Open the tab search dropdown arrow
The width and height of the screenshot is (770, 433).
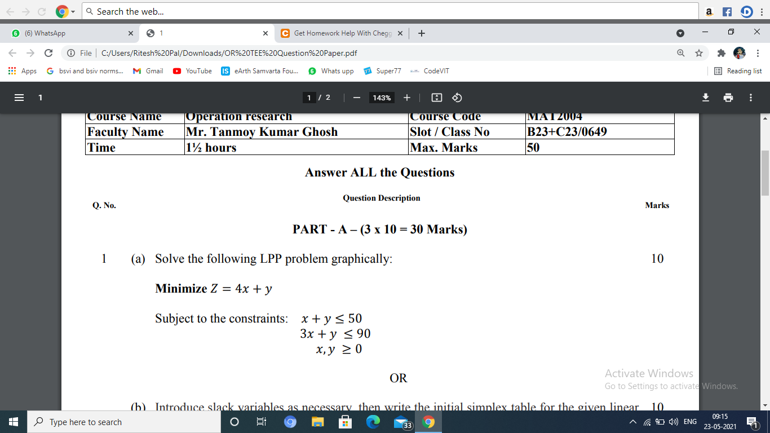coord(680,33)
